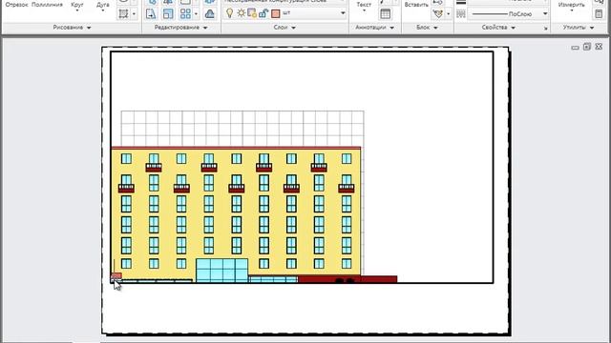Click the lineweight icon in Свойства panel
This screenshot has height=343, width=611.
(461, 2)
